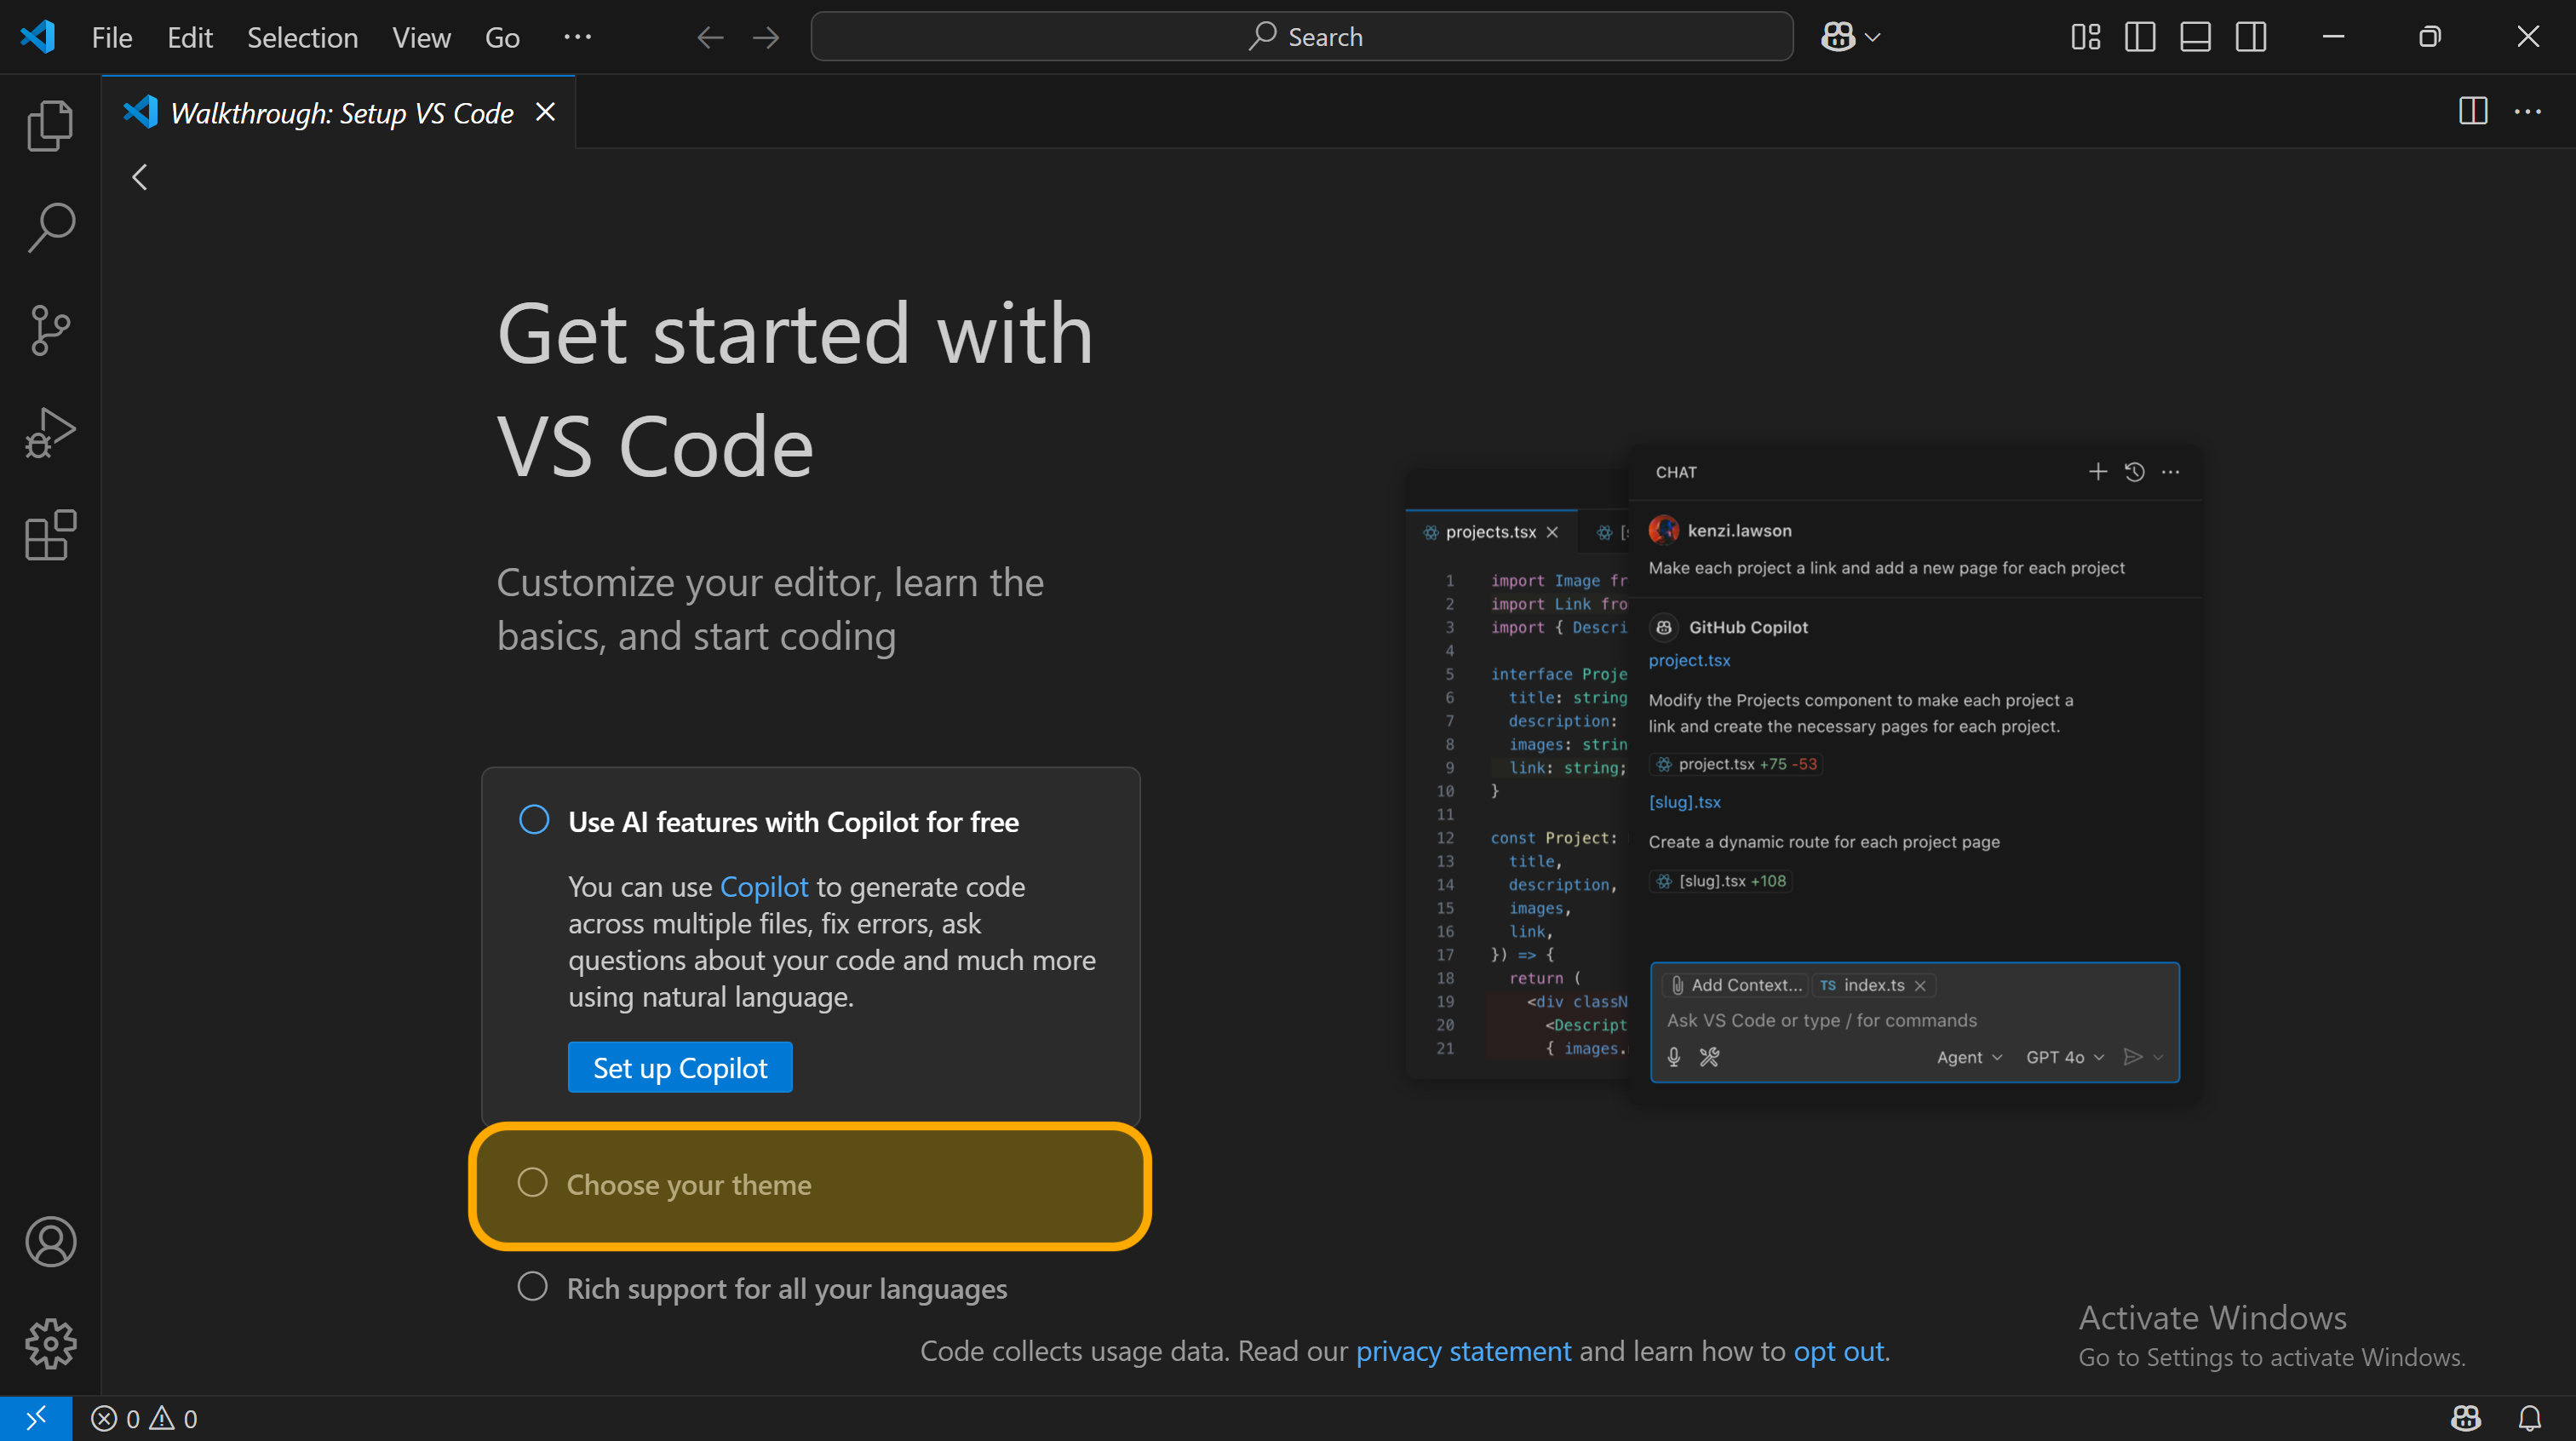Screen dimensions: 2576x1441
Task: Close the Walkthrough: Setup VS Code tab
Action: (545, 112)
